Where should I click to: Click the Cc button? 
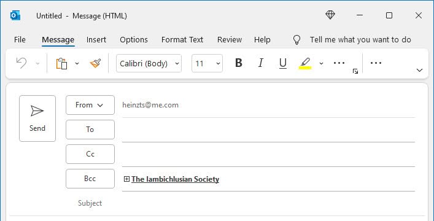point(90,154)
